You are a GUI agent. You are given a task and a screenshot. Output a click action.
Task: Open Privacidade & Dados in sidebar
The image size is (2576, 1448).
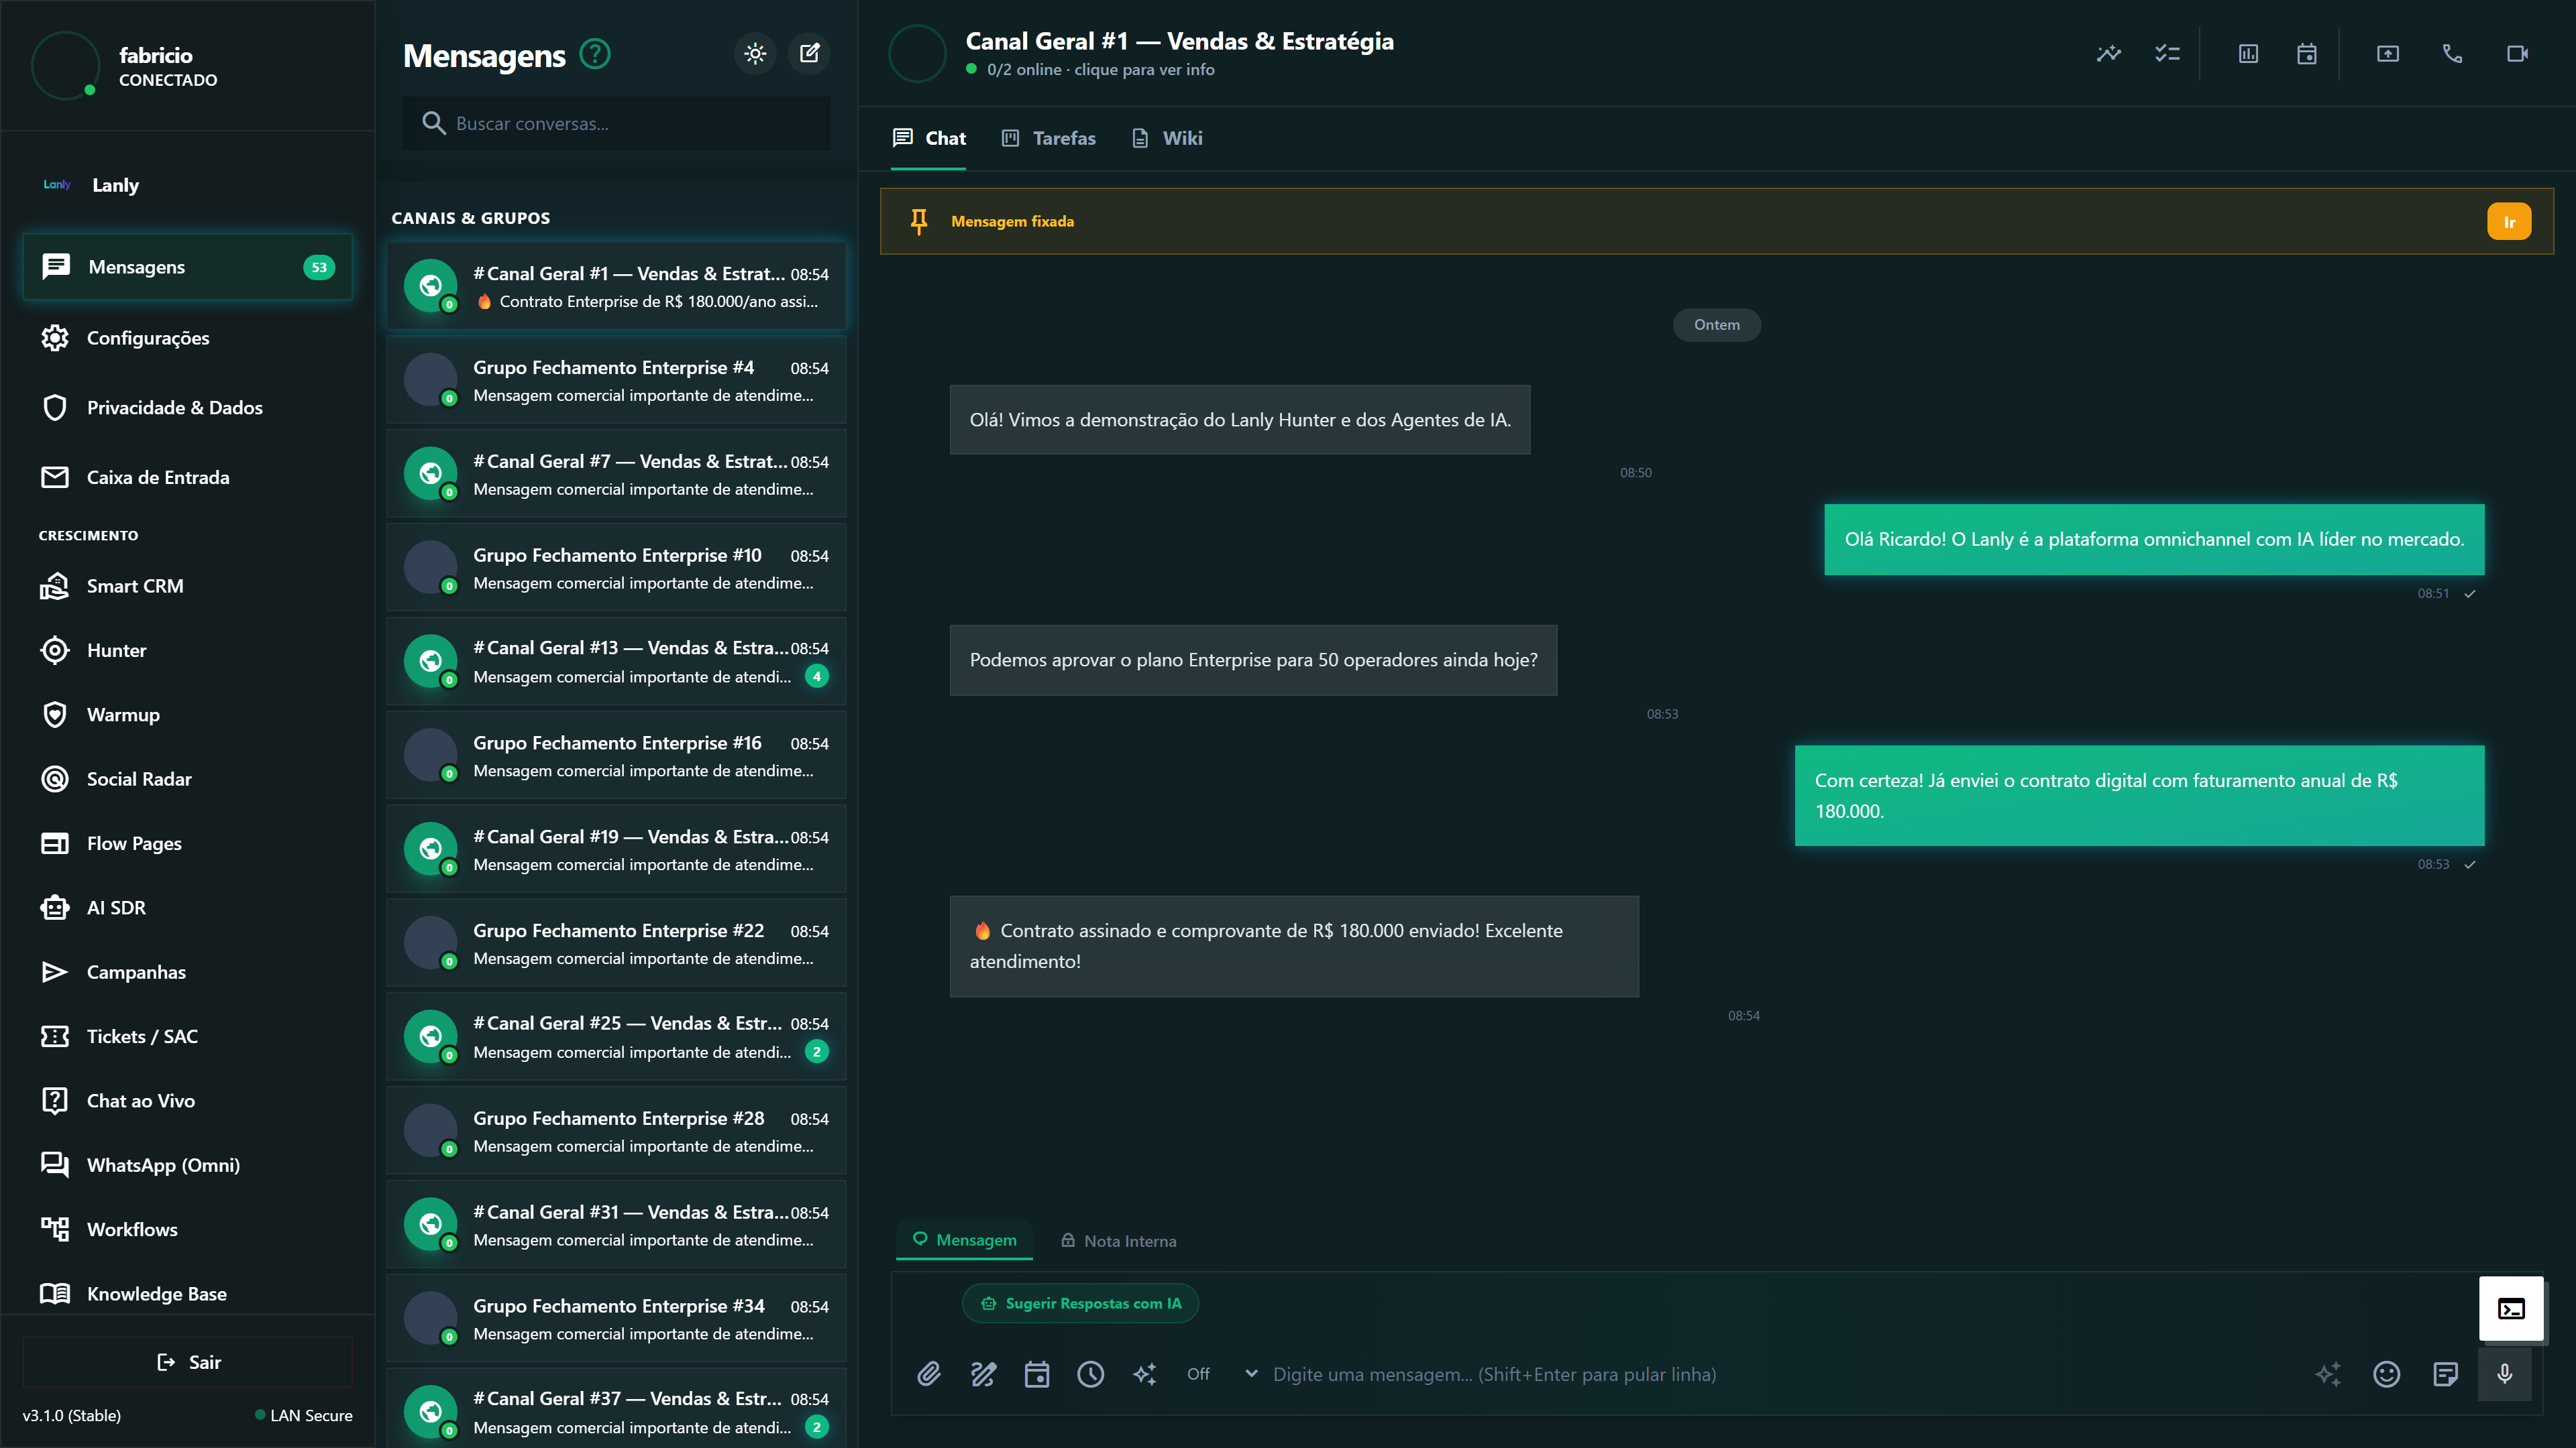point(188,408)
